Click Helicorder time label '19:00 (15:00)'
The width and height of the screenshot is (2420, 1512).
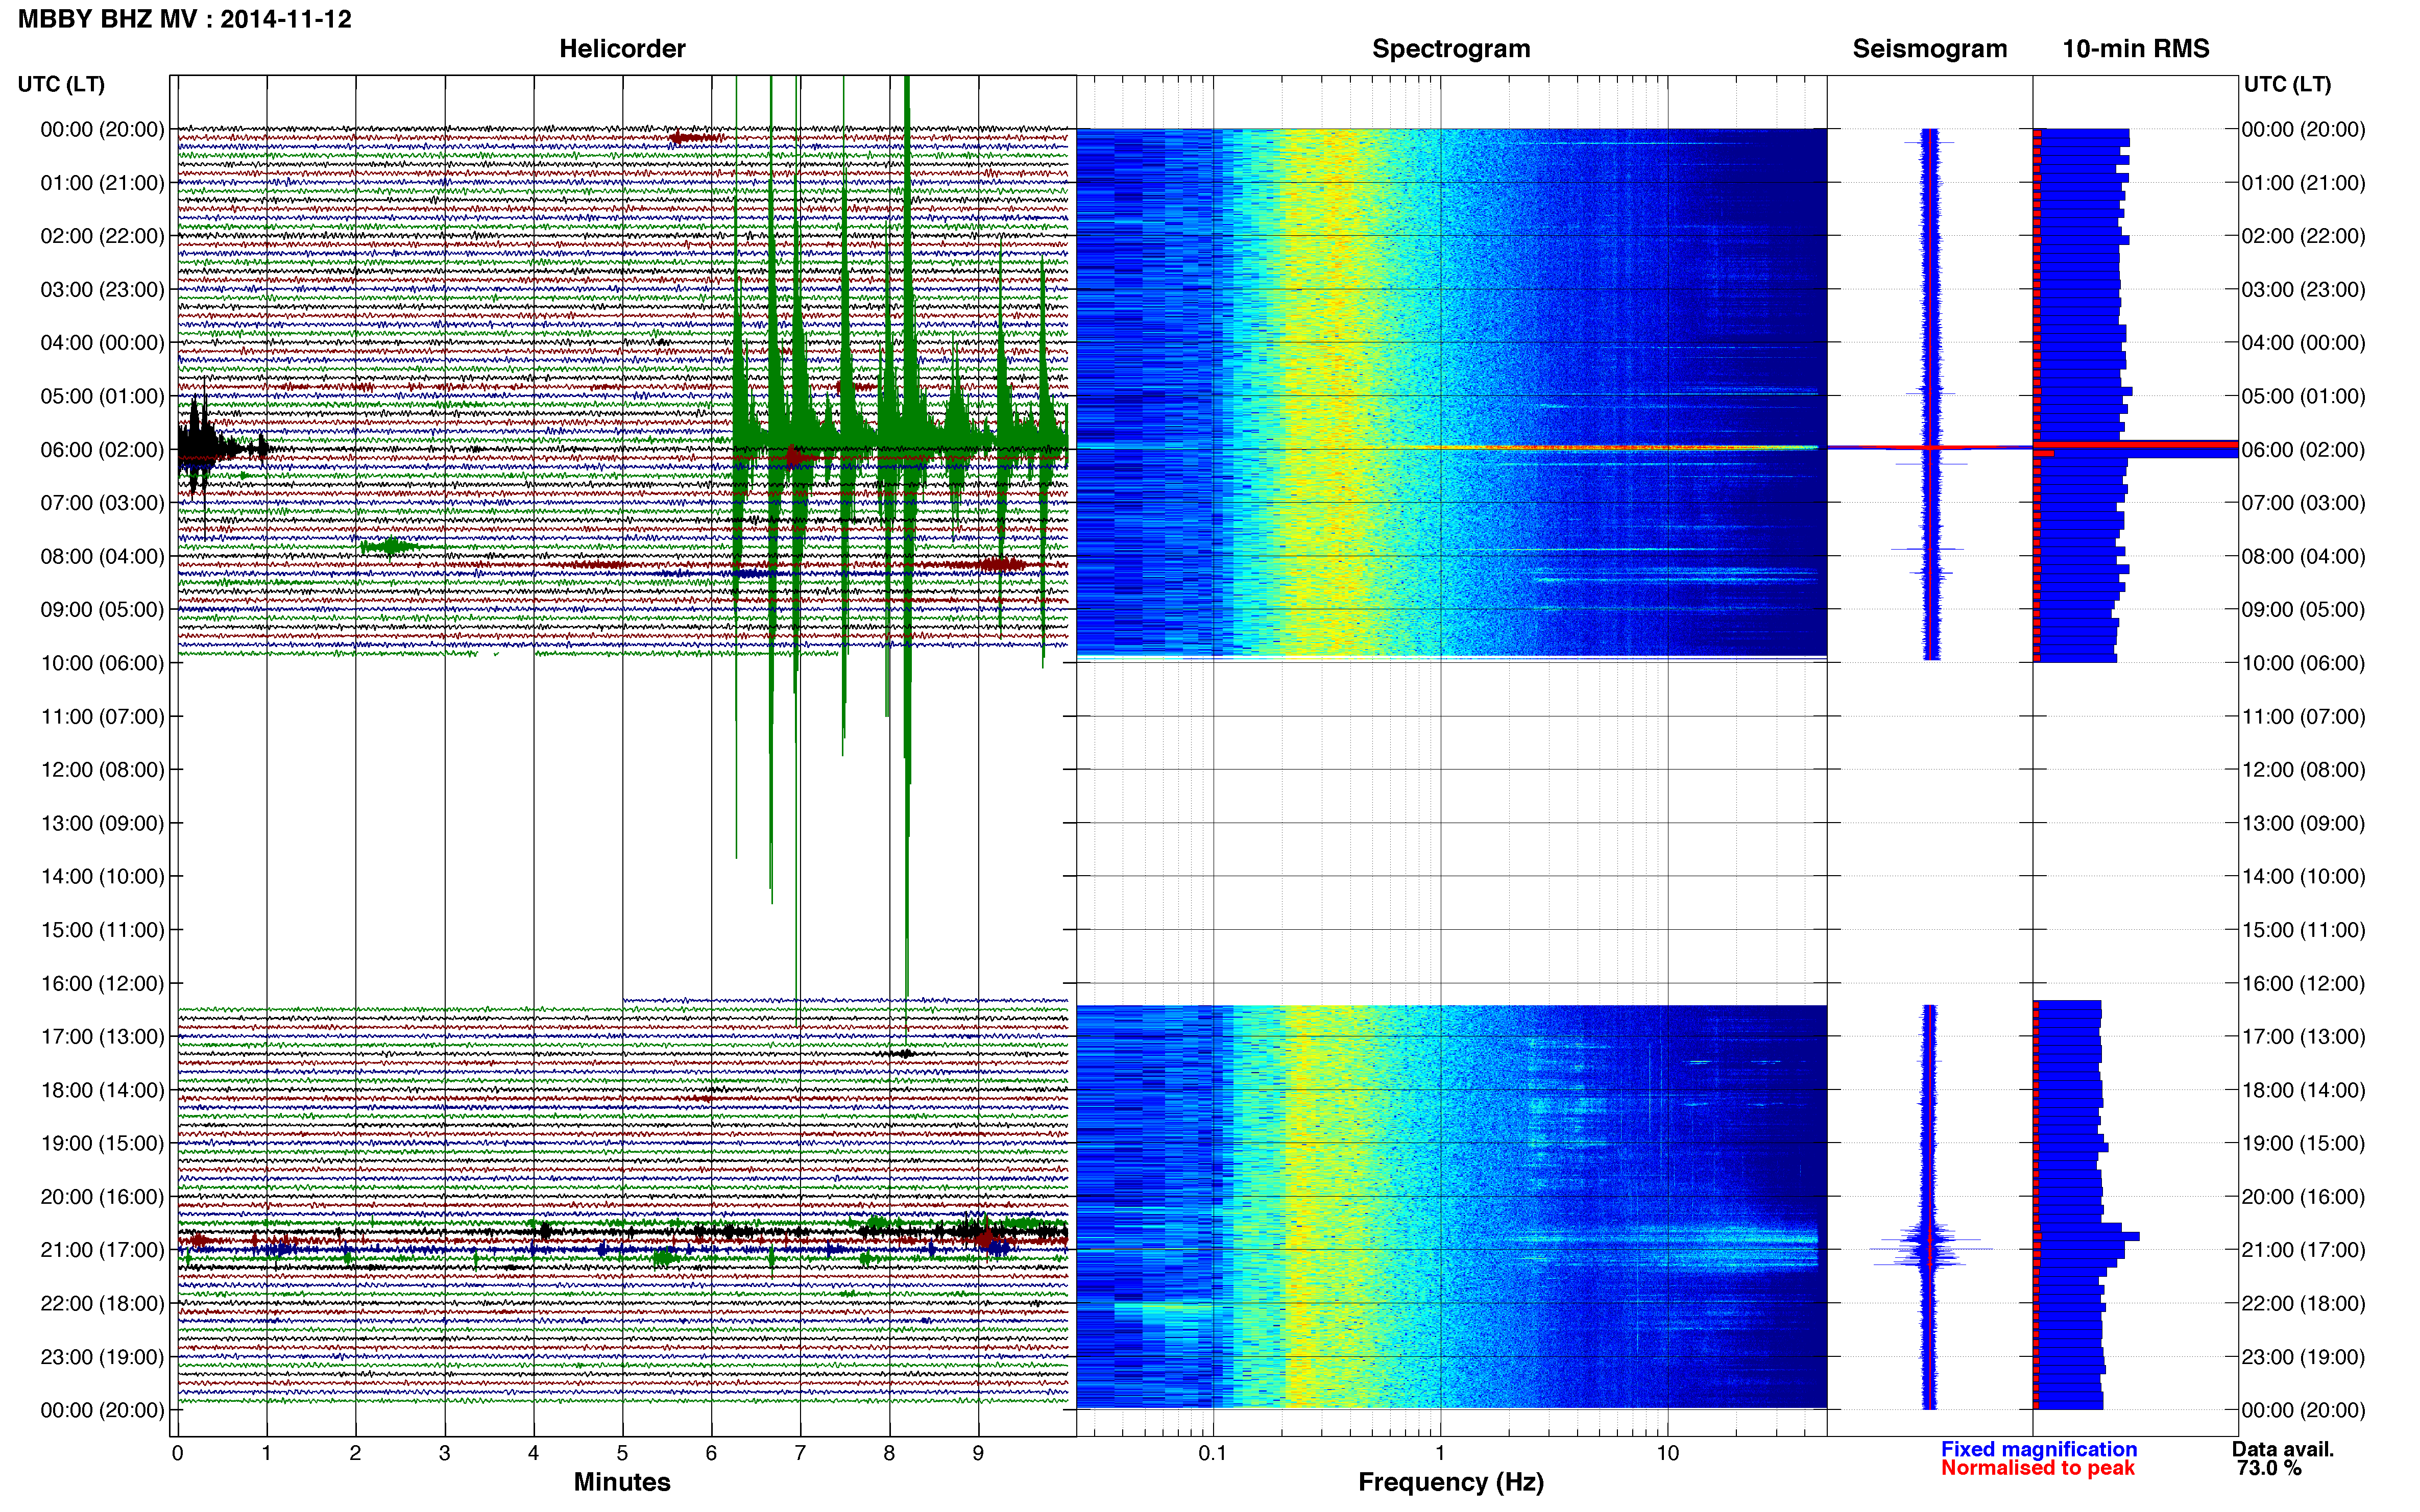[102, 1143]
